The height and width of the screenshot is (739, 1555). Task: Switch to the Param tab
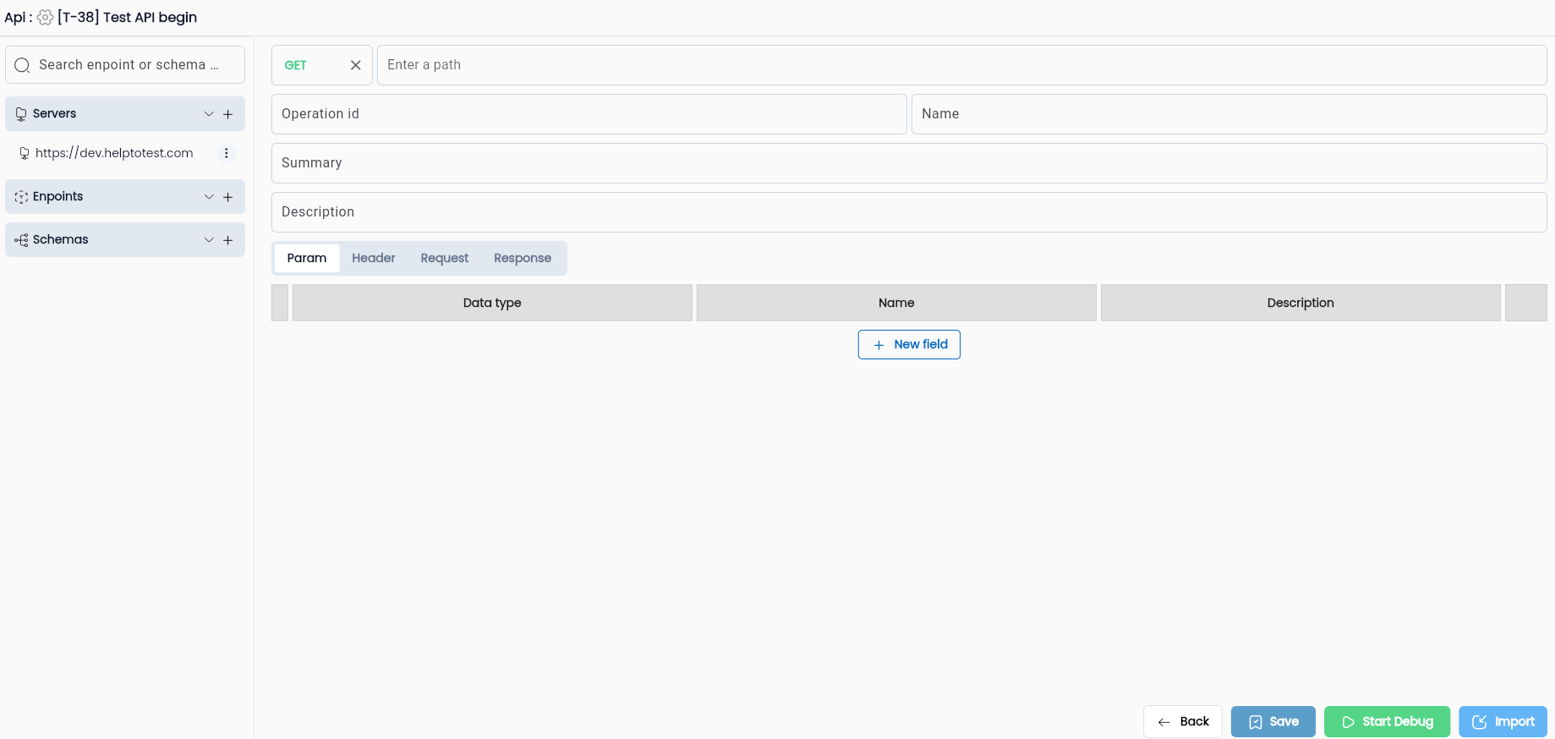307,258
